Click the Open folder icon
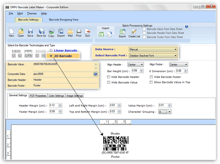 click(x=21, y=32)
